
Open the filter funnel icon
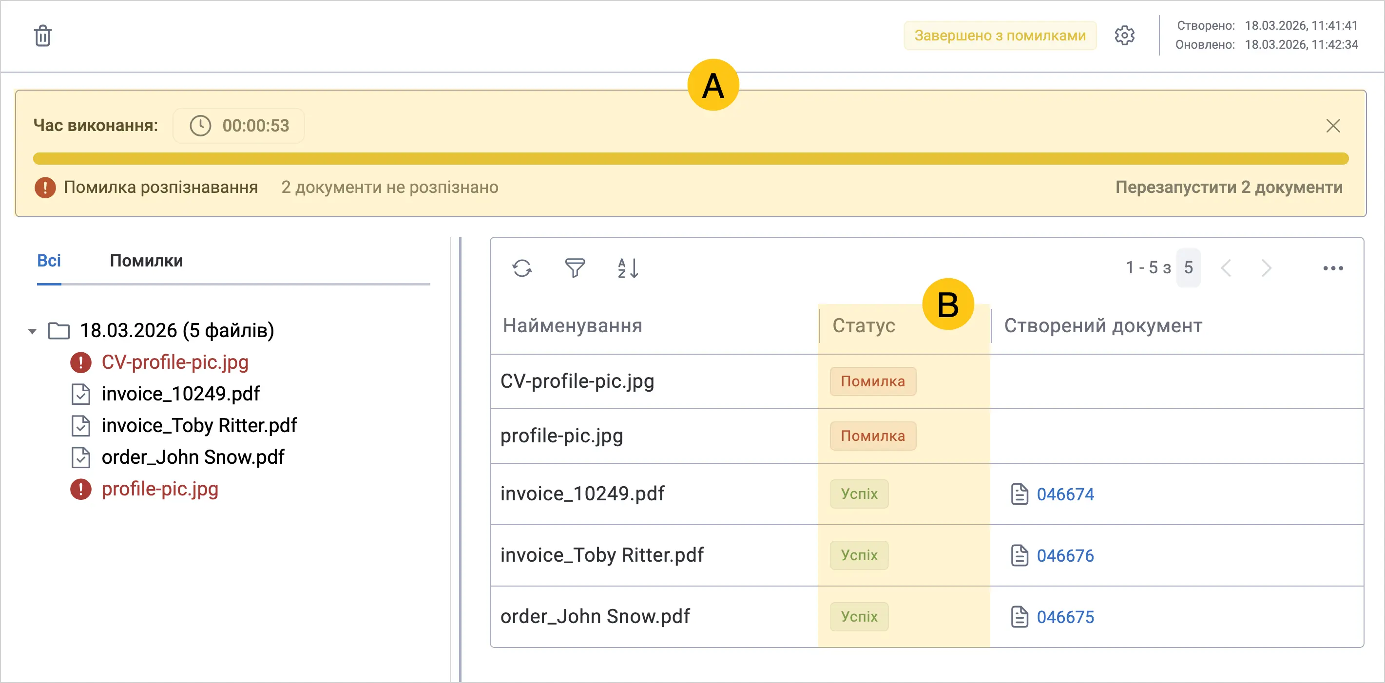pyautogui.click(x=575, y=268)
